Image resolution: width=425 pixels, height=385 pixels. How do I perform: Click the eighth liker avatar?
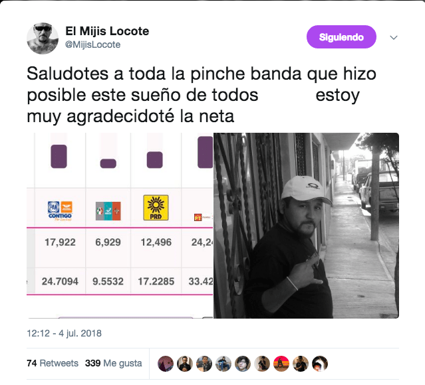coord(301,363)
